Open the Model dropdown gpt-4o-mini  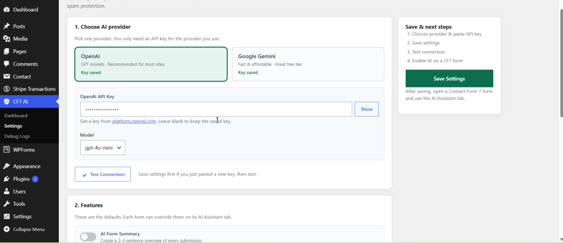(103, 147)
